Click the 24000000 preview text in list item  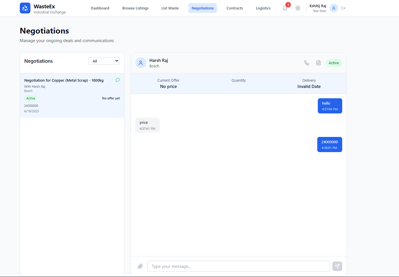[x=31, y=106]
